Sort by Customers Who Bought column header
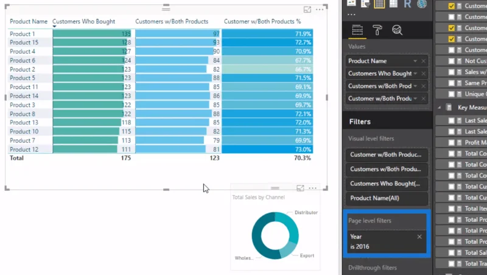 (x=83, y=21)
